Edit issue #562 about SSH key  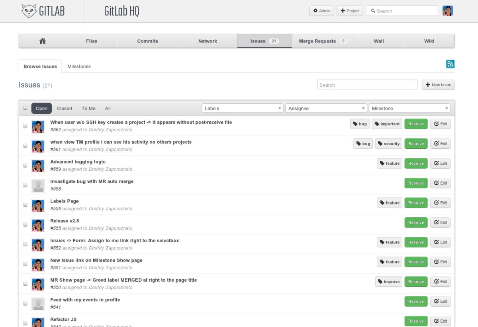(440, 124)
